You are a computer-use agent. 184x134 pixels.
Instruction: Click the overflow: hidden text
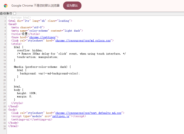[30, 51]
